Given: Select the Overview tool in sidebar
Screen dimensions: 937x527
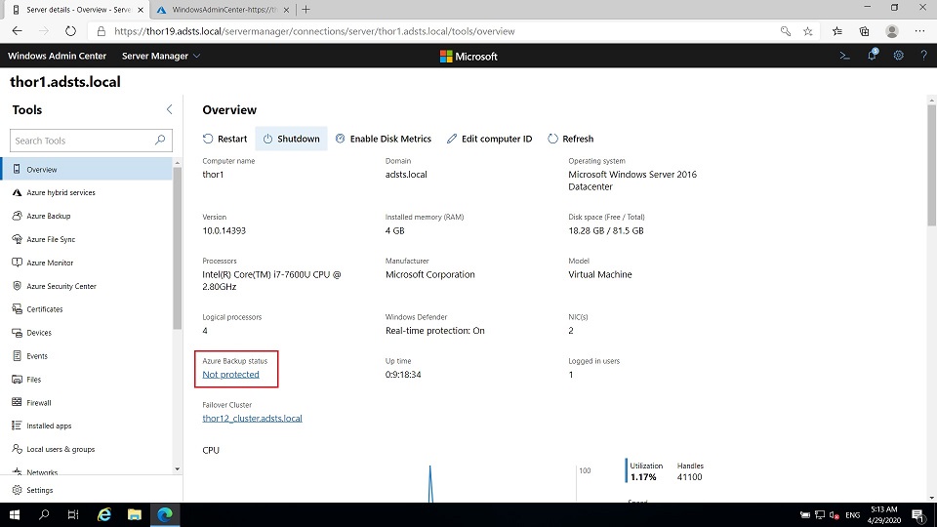Looking at the screenshot, I should (x=87, y=169).
